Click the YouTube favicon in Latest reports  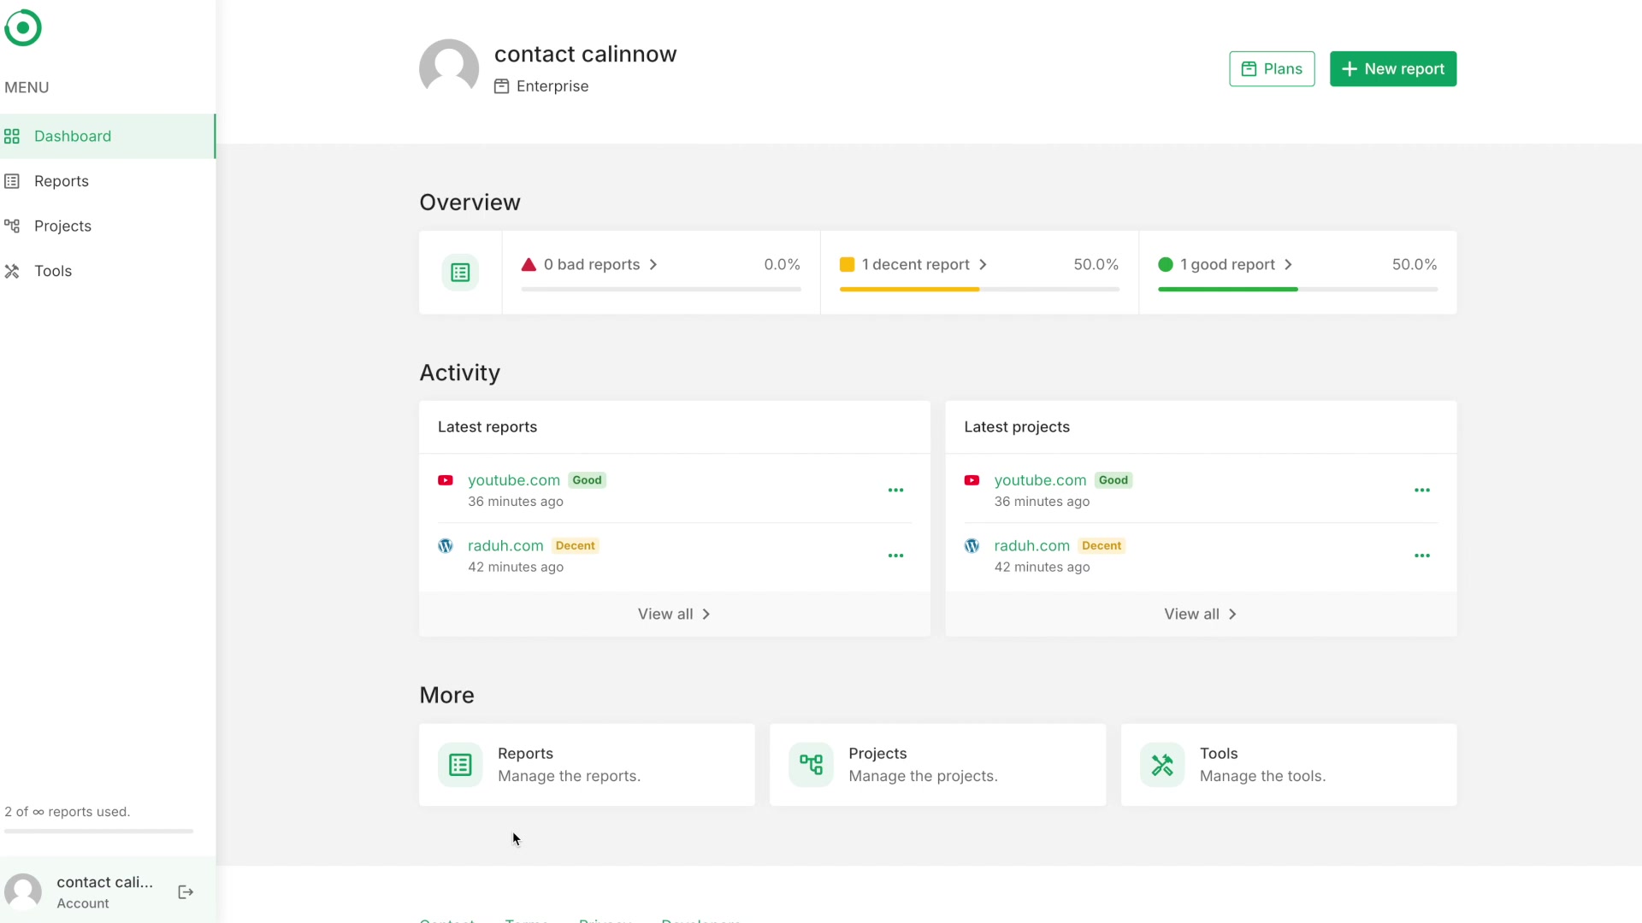coord(446,480)
